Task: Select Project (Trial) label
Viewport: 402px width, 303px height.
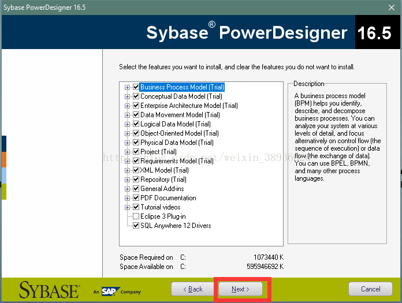Action: pyautogui.click(x=158, y=152)
